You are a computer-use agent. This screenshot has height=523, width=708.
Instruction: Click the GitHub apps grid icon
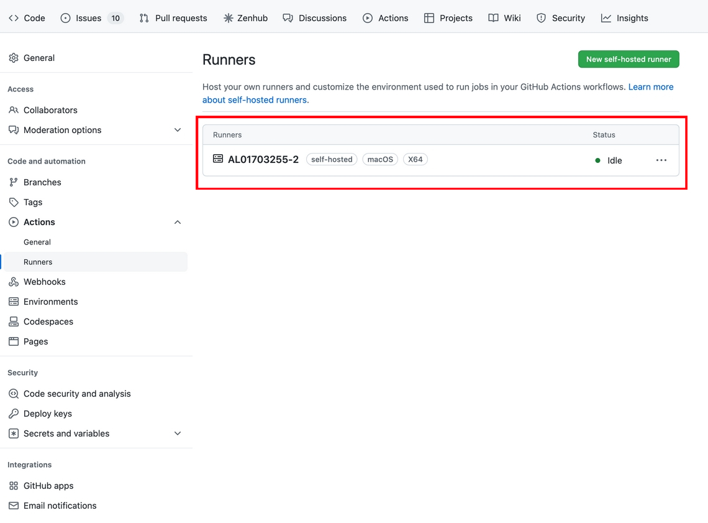(x=14, y=486)
